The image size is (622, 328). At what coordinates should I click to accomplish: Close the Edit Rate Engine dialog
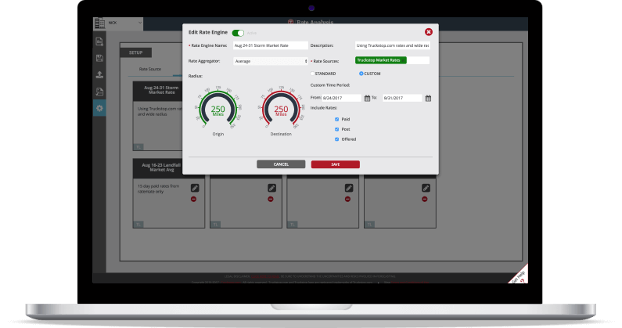(x=428, y=32)
